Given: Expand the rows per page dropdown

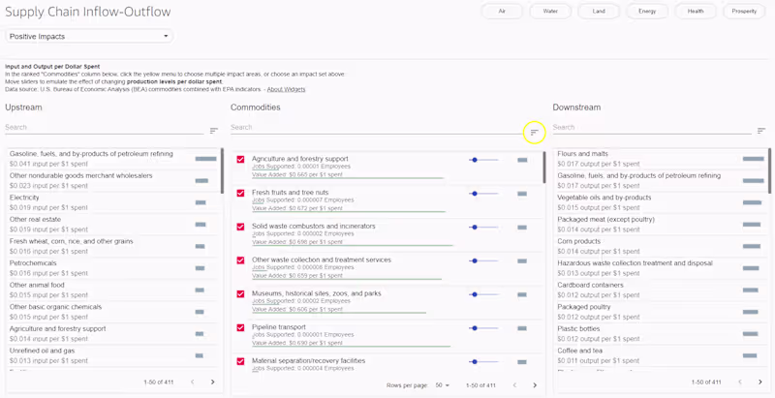Looking at the screenshot, I should 443,385.
